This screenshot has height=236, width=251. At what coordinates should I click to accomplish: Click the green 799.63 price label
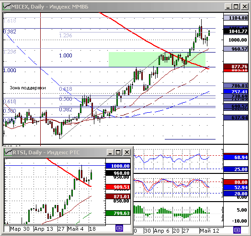(x=118, y=213)
